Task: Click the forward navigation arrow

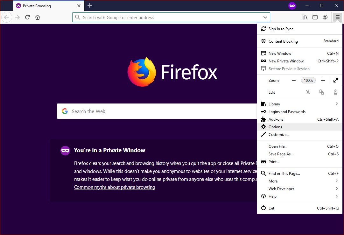Action: (17, 17)
